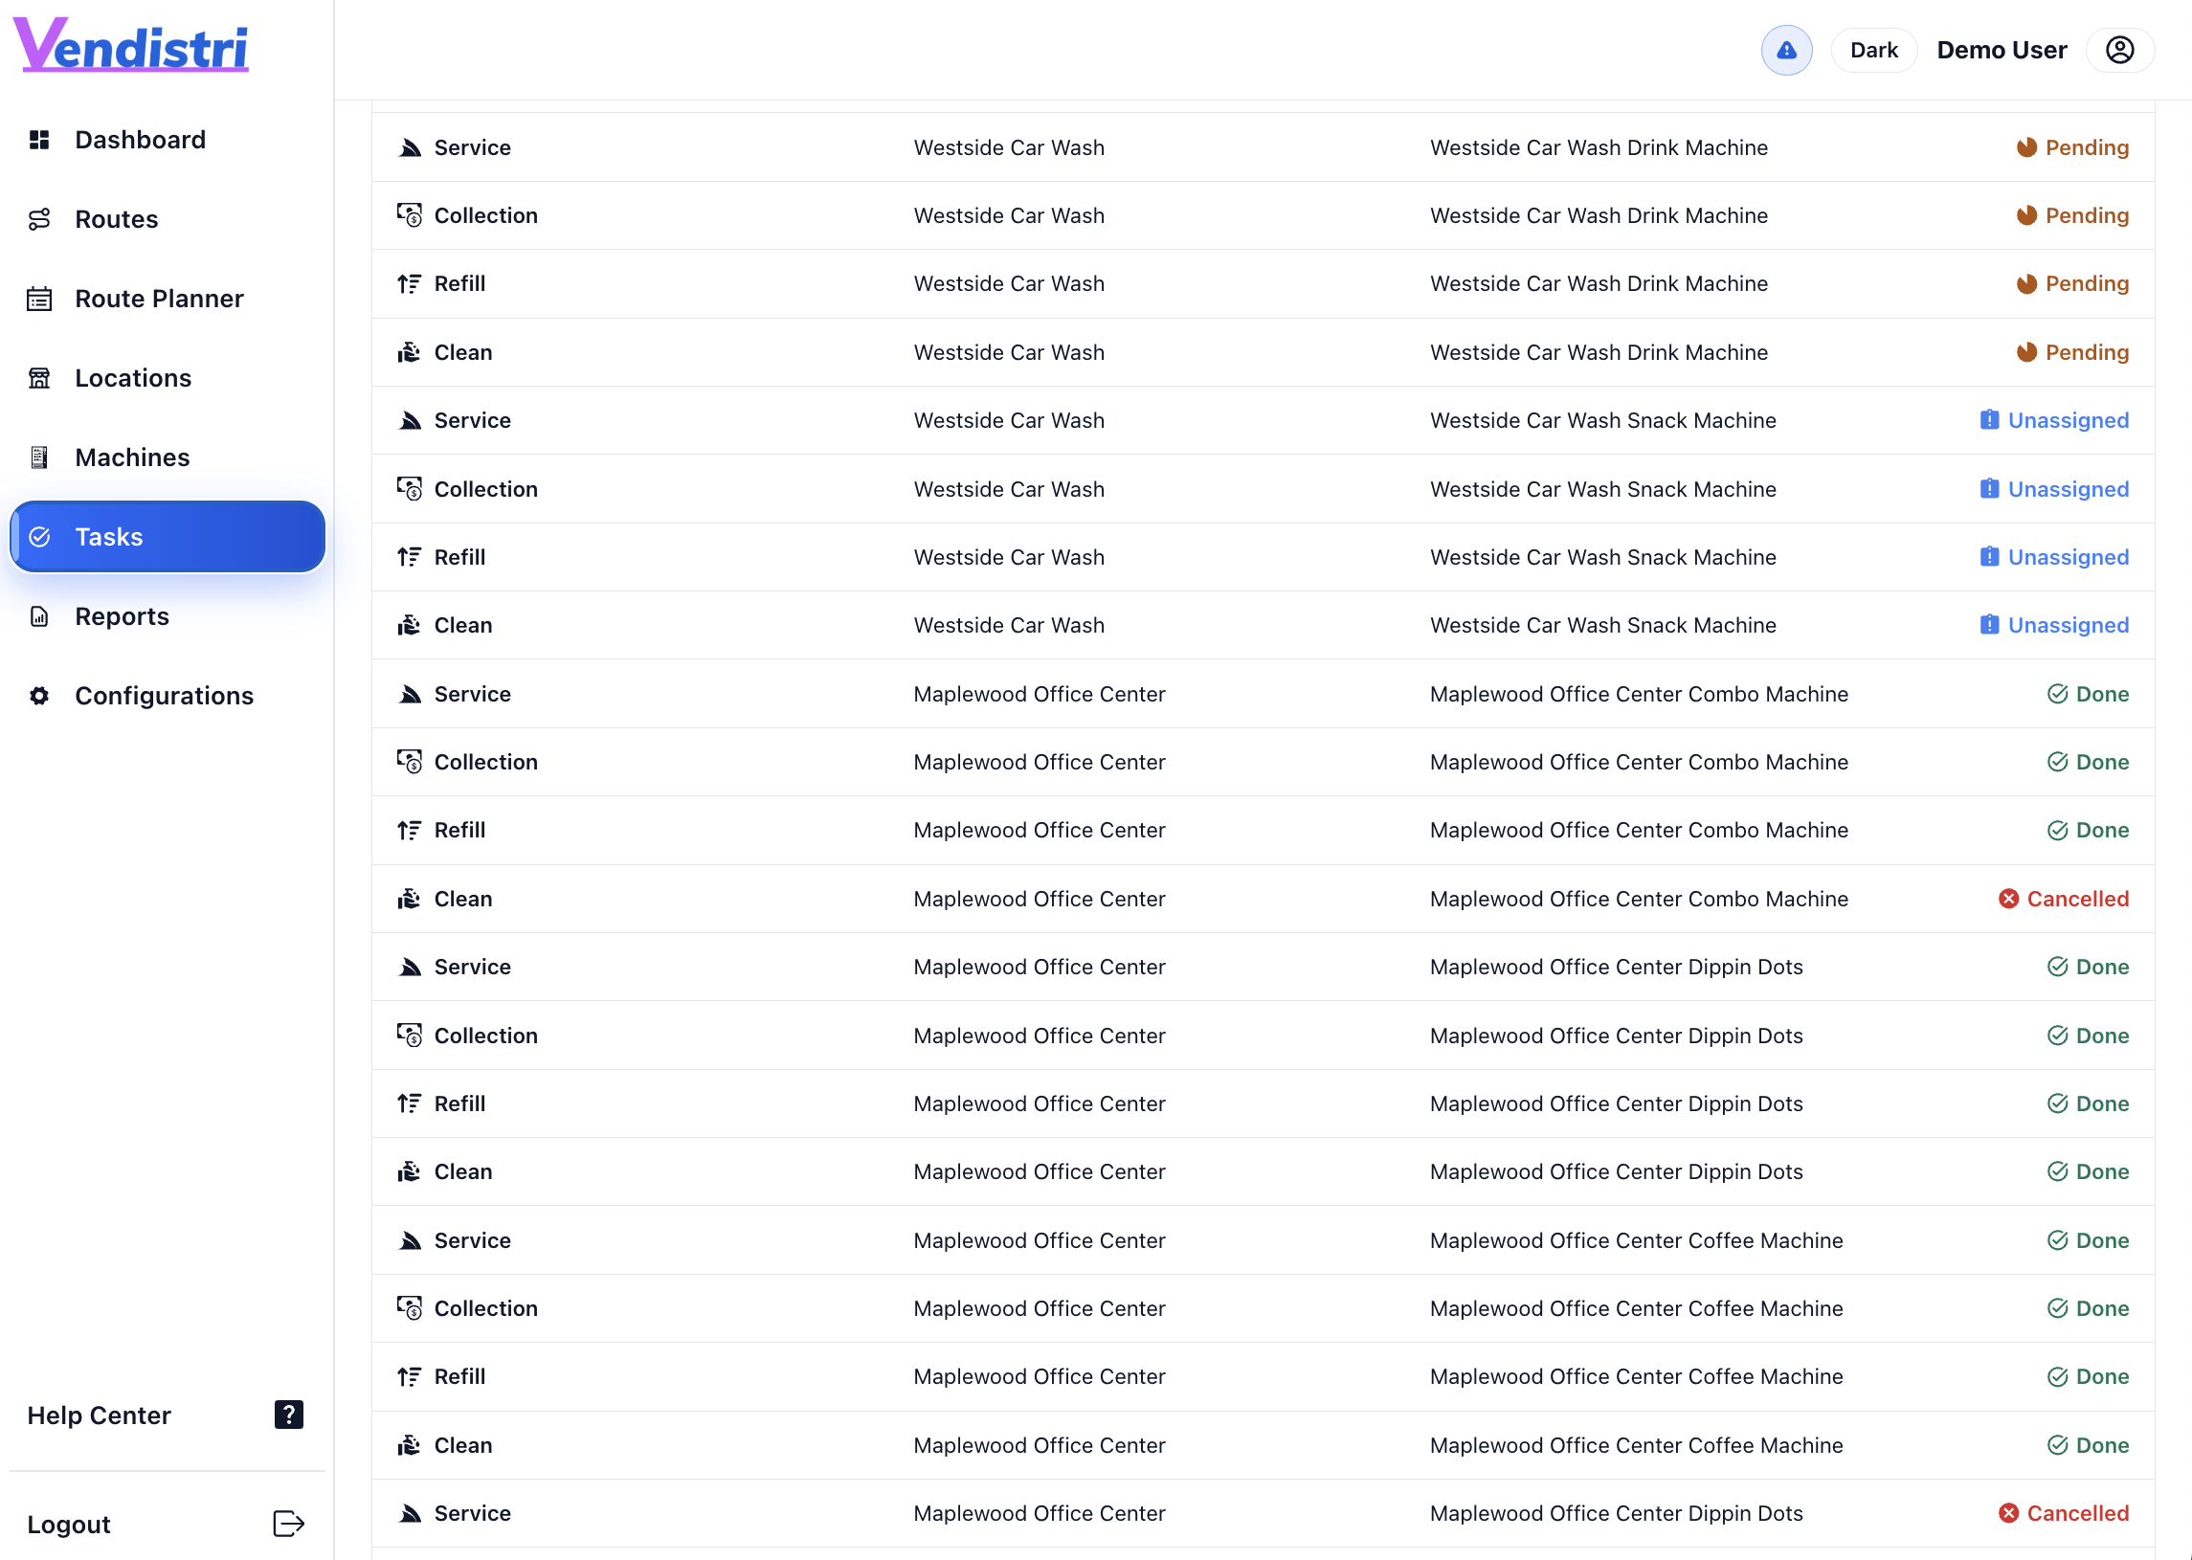This screenshot has height=1560, width=2192.
Task: Click the Vendistri logo
Action: [x=130, y=46]
